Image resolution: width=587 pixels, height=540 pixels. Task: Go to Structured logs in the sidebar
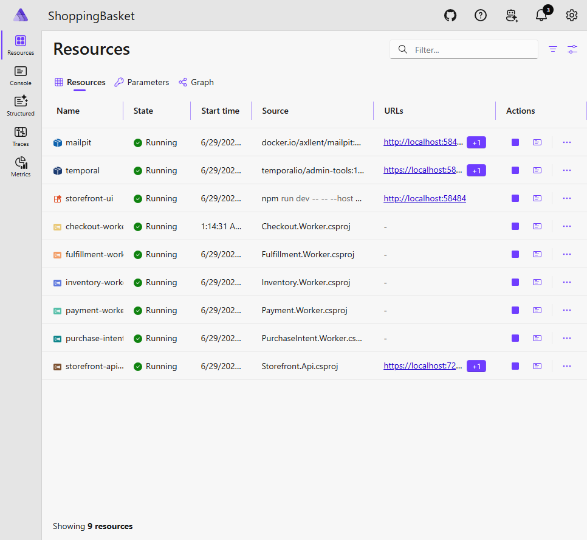(21, 106)
